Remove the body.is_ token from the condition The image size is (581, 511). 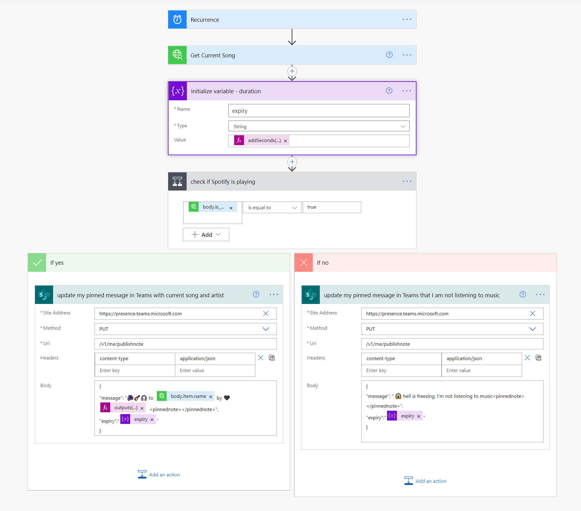pos(231,208)
